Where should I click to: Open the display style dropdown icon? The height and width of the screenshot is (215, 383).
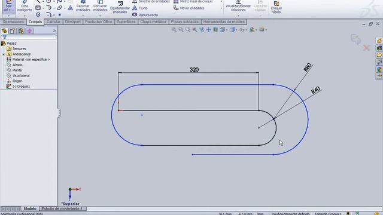click(x=233, y=30)
